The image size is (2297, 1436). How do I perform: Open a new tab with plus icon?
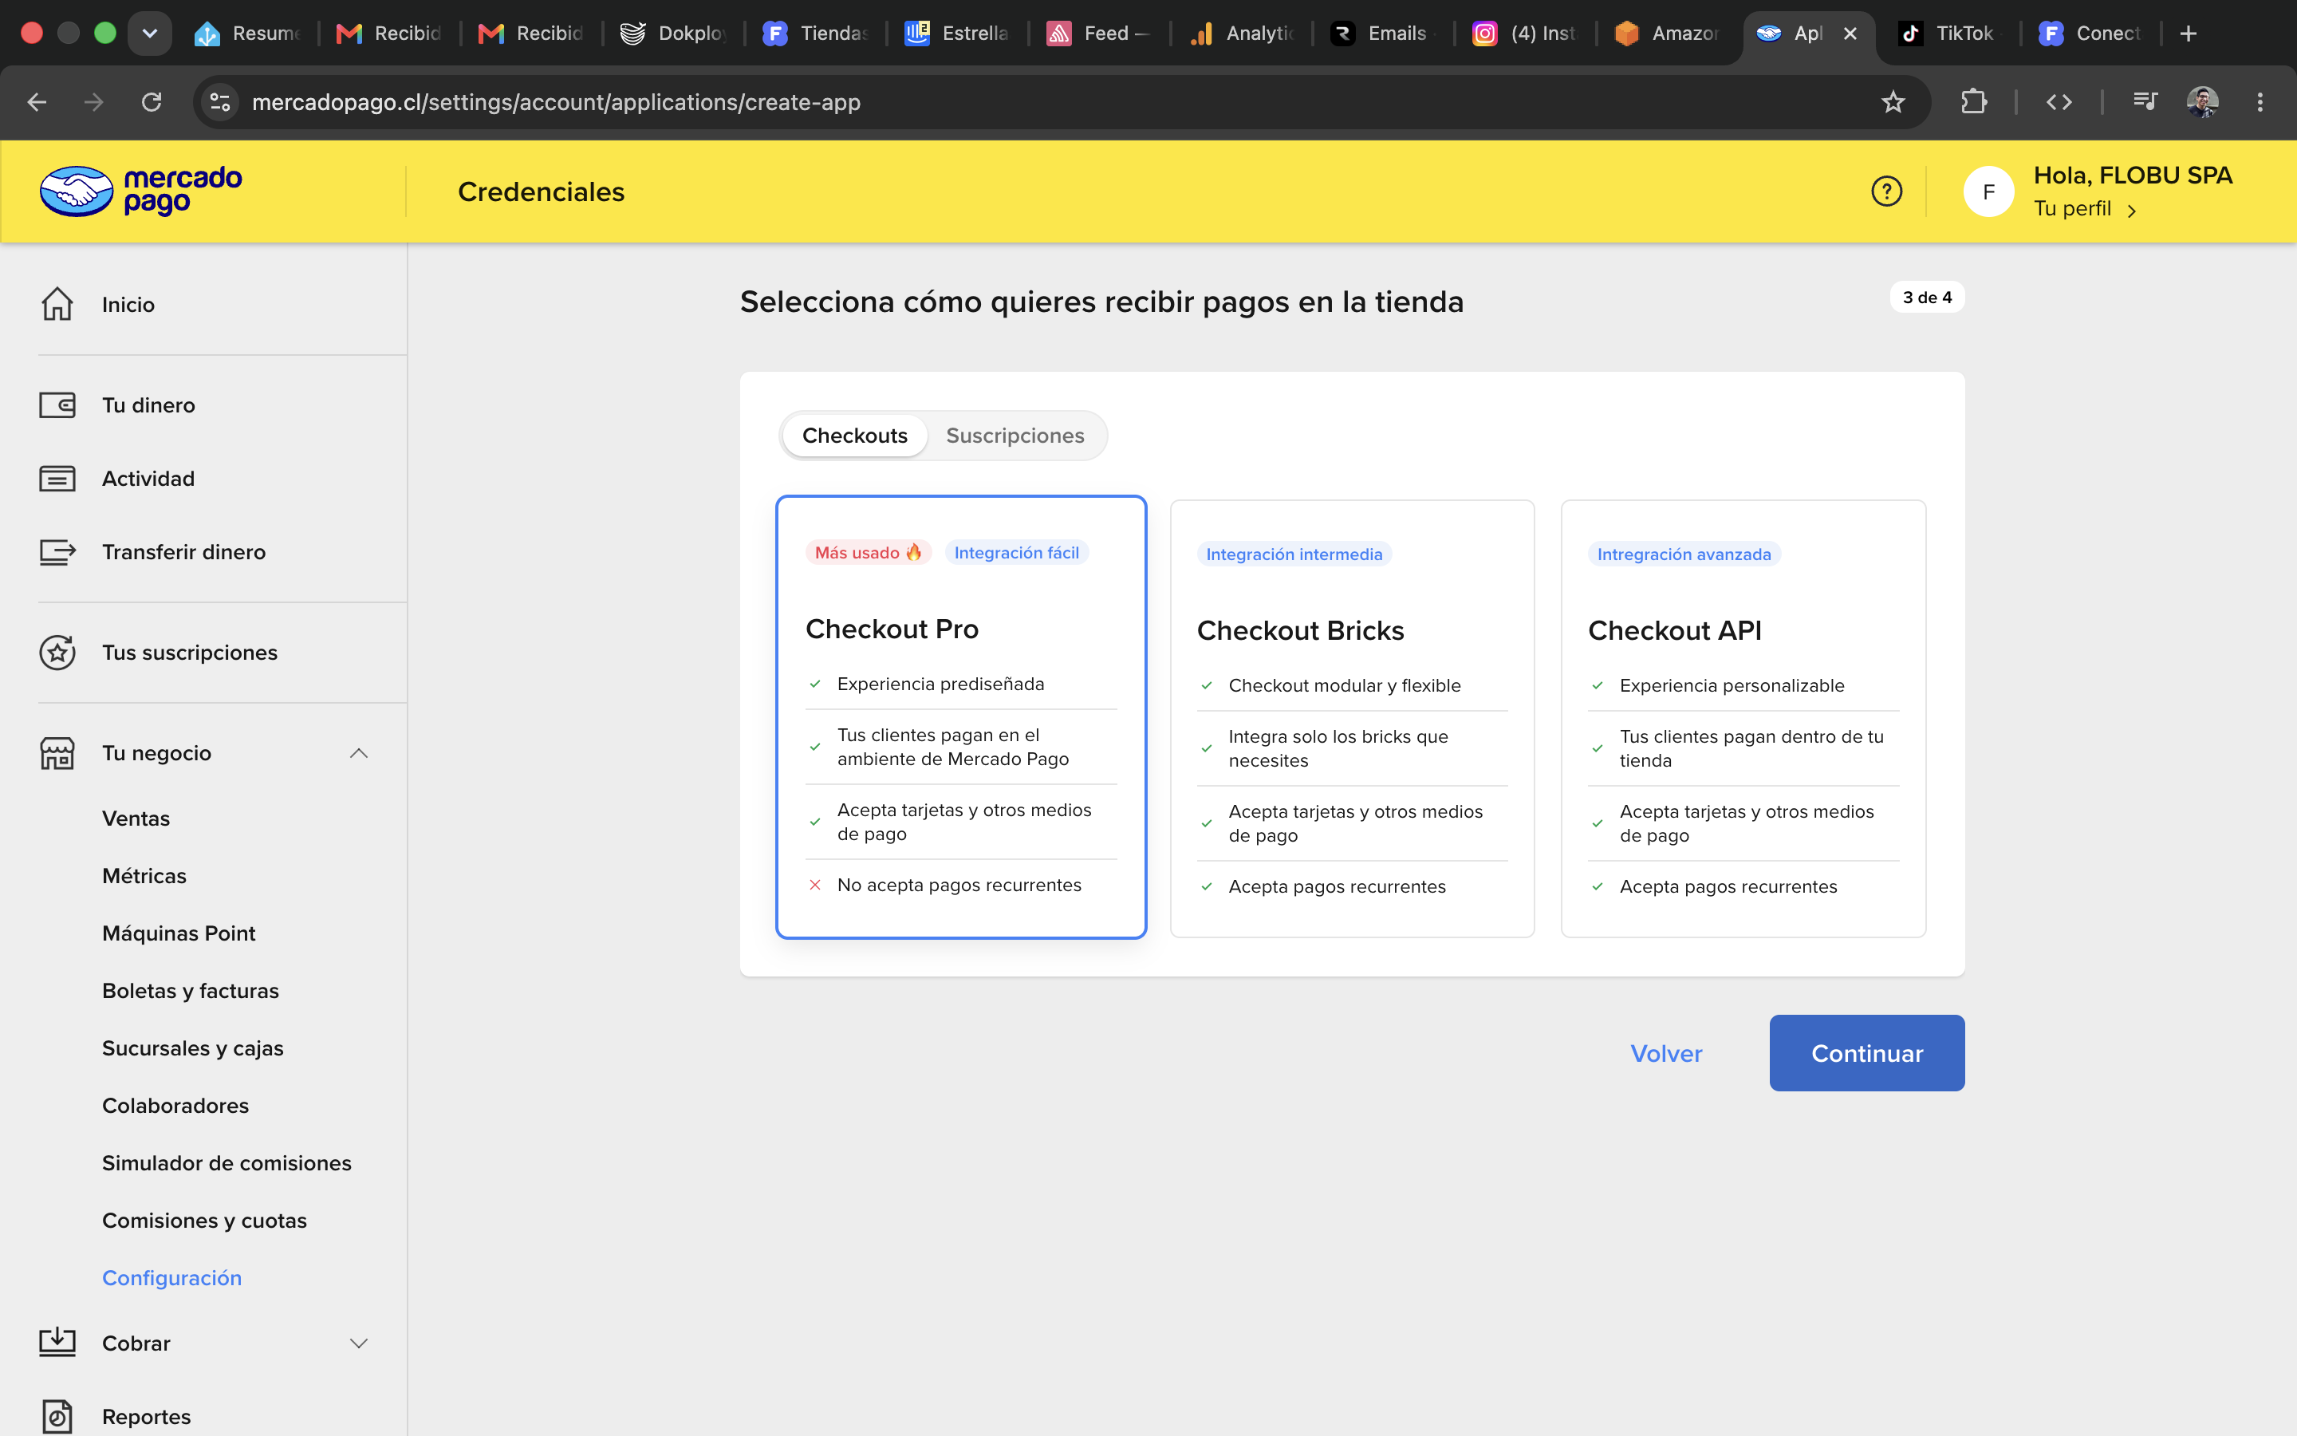coord(2188,34)
